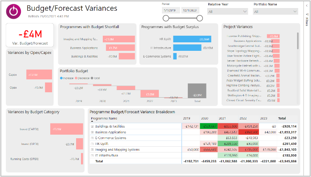Sort by the 2021 column header

(x=222, y=119)
